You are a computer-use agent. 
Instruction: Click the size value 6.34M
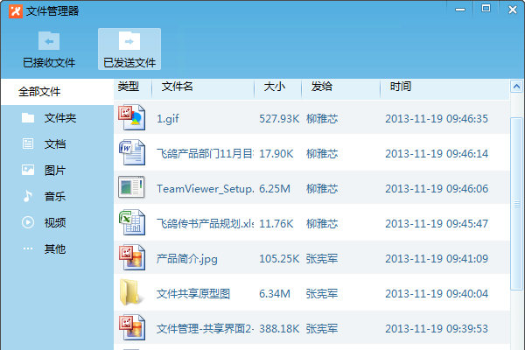tap(275, 294)
